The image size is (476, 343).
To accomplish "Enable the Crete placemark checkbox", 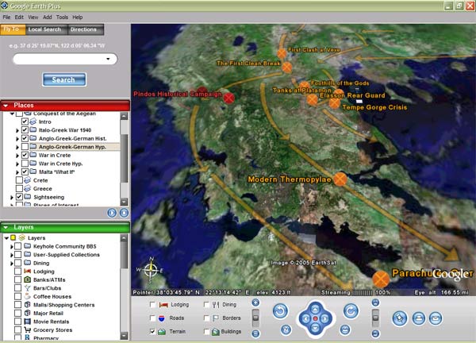I will click(19, 180).
